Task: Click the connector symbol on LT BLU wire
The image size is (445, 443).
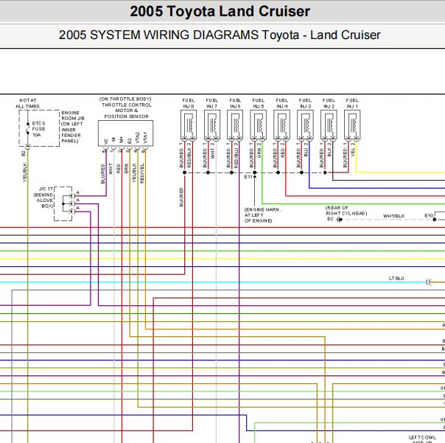Action: click(x=429, y=282)
